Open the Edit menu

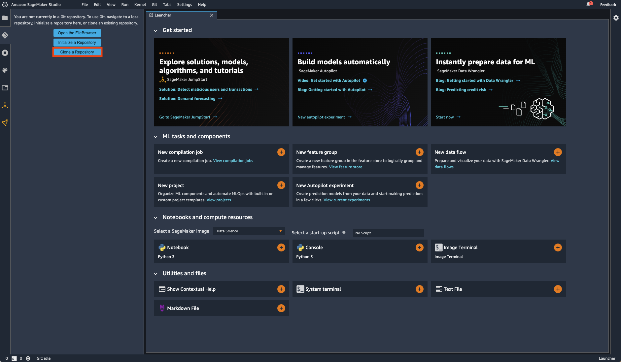pyautogui.click(x=97, y=5)
